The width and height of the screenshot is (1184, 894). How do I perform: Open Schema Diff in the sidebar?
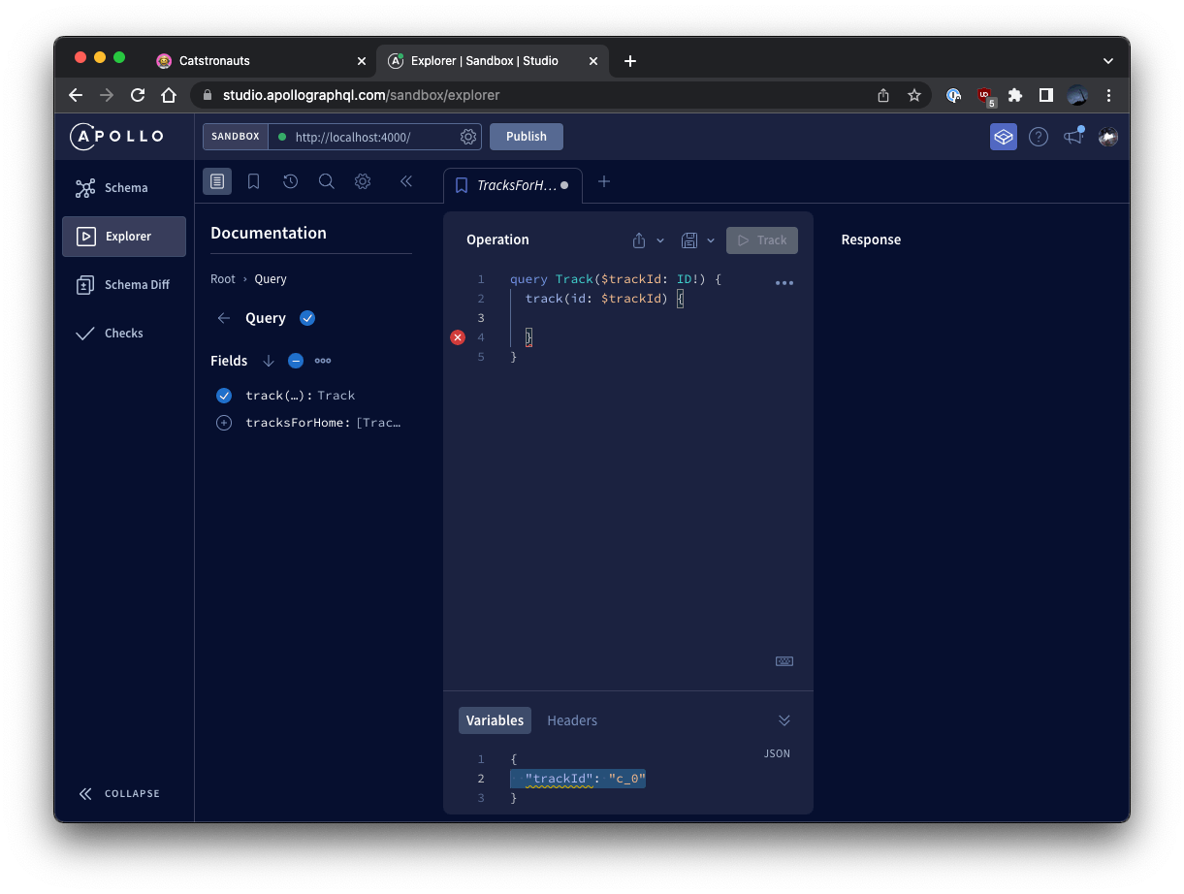click(124, 285)
